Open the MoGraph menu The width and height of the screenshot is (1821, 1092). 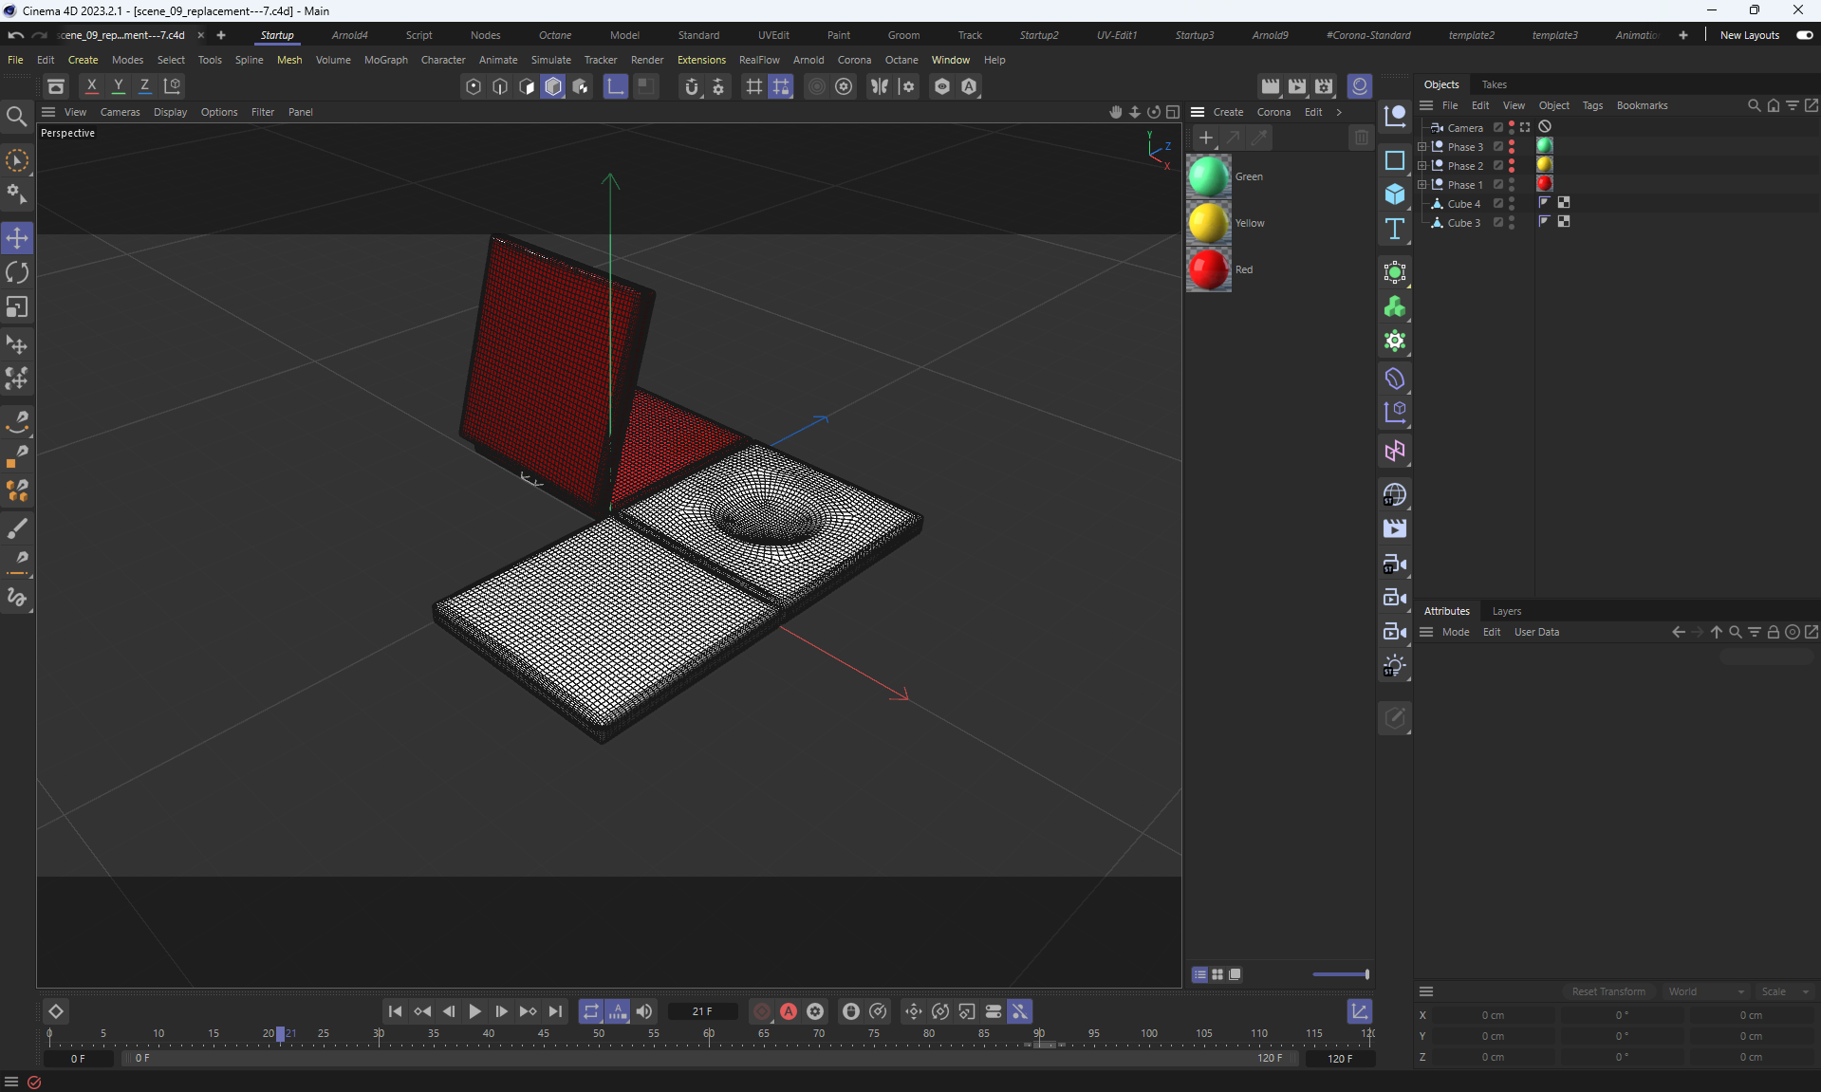pyautogui.click(x=385, y=60)
